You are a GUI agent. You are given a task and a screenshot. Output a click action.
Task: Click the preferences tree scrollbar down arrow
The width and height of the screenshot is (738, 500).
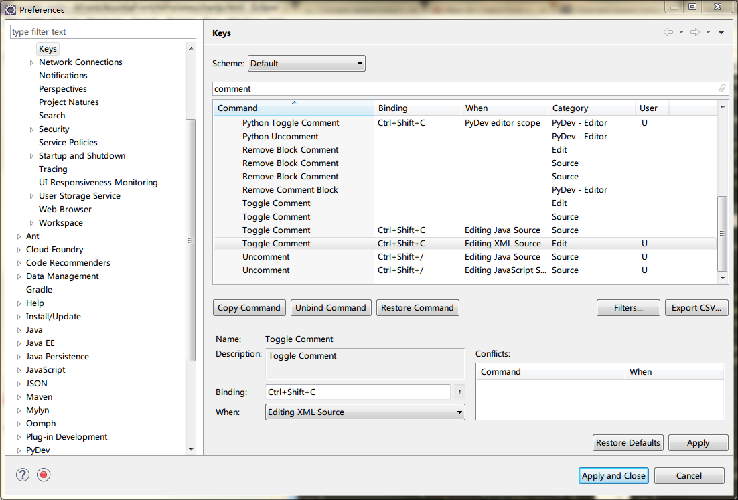pyautogui.click(x=191, y=450)
